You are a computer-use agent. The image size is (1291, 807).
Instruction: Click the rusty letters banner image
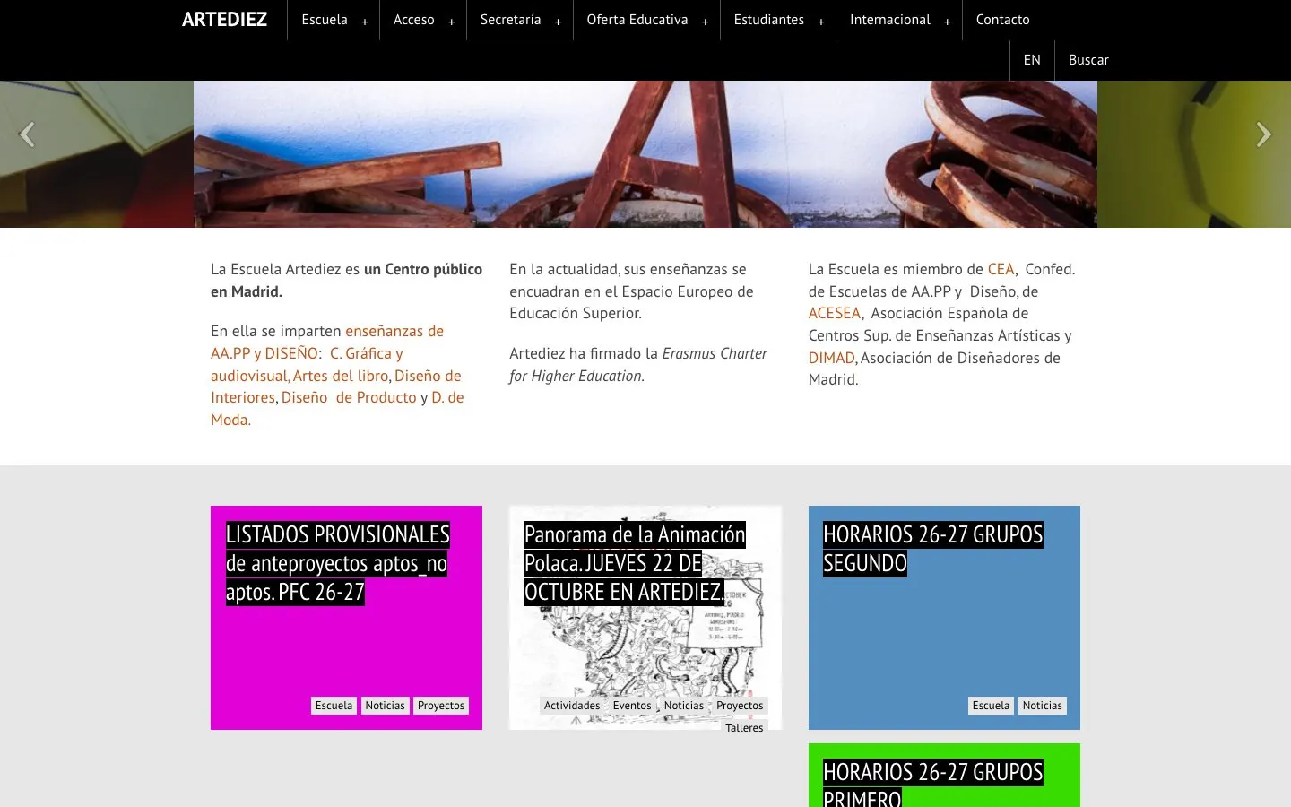(x=645, y=154)
